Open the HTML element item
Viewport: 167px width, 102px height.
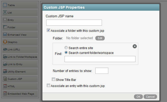click(11, 86)
